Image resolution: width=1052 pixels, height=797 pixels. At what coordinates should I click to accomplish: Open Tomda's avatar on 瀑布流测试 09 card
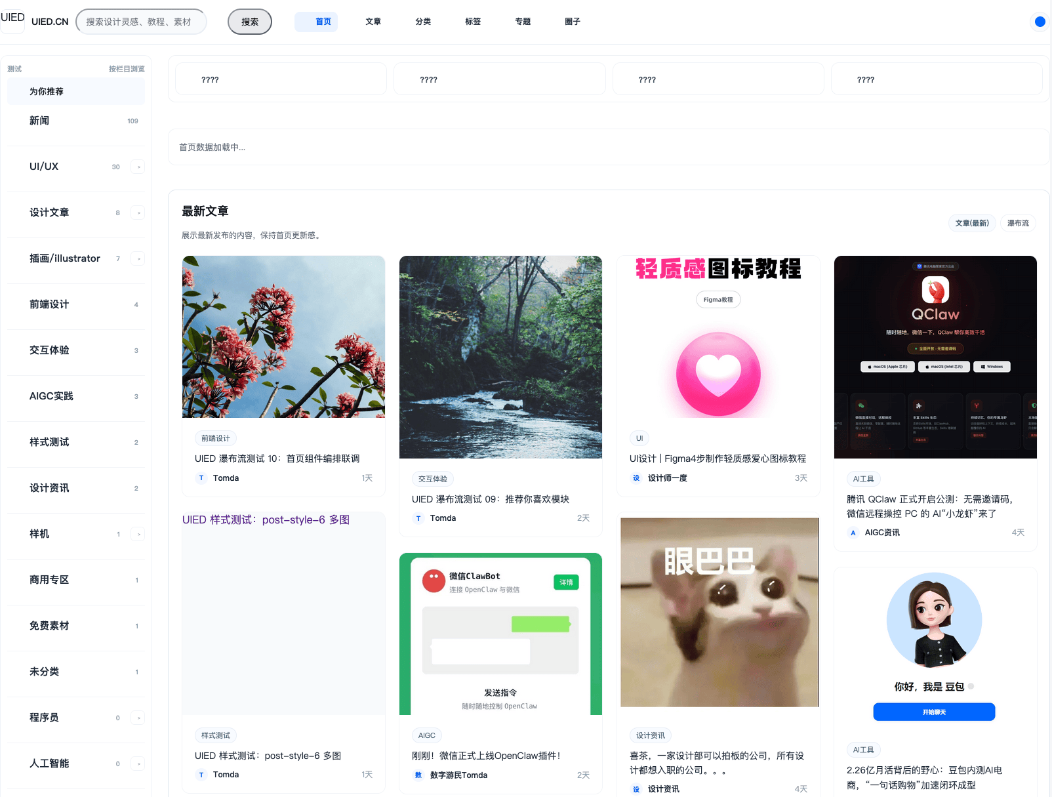click(418, 518)
